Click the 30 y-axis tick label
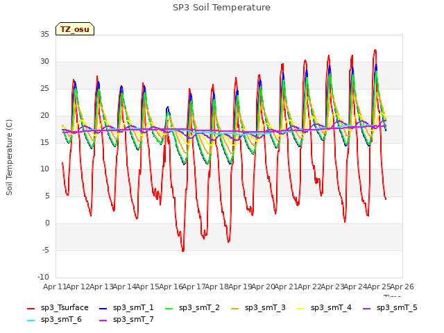Screen dimensions: 444x333 coord(44,62)
